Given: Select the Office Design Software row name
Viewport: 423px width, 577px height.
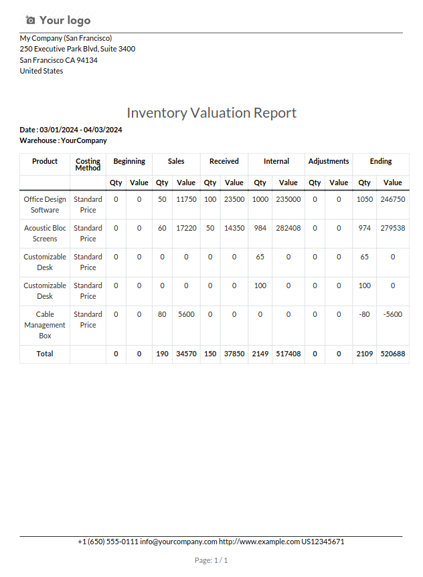Looking at the screenshot, I should [45, 205].
